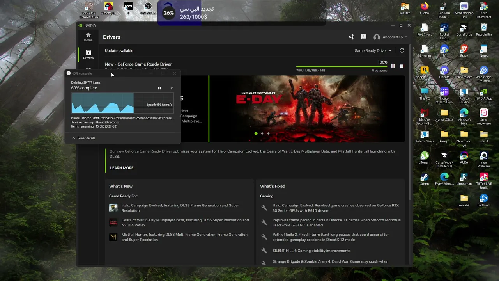
Task: Click 'New - GeForce Game Ready Driver' title
Action: [x=138, y=64]
